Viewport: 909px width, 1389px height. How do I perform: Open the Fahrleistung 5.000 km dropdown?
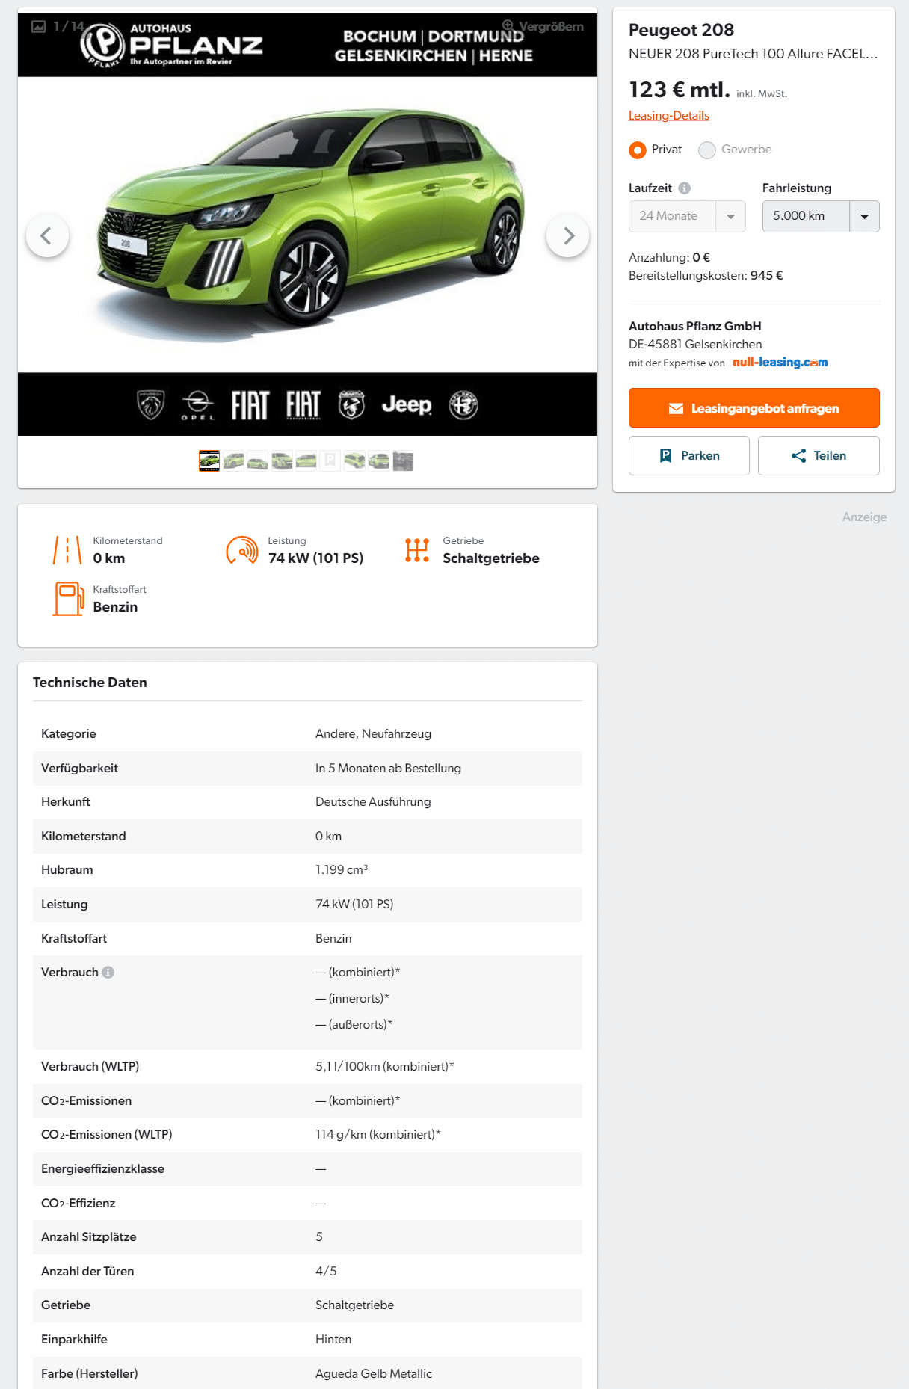click(821, 216)
